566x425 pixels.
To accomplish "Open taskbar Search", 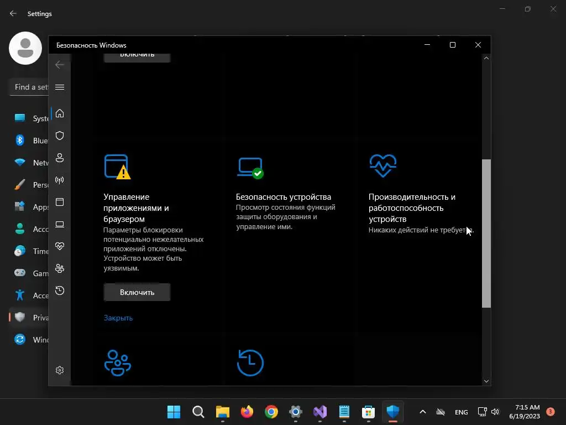I will pyautogui.click(x=198, y=412).
